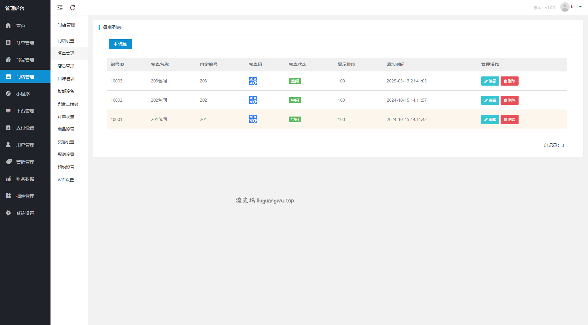Open 商品管理 product management menu
588x325 pixels.
click(x=25, y=60)
